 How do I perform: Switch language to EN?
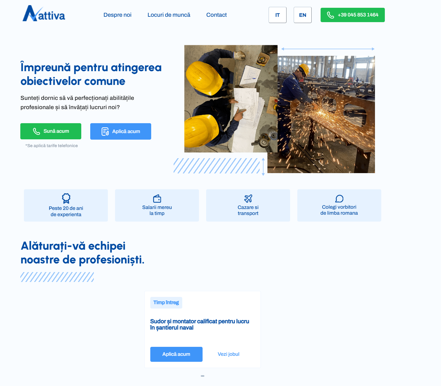pos(302,15)
